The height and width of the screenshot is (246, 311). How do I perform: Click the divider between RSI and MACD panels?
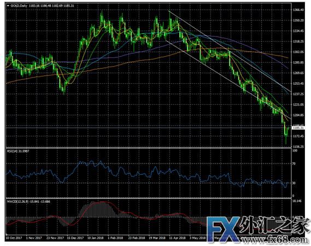tap(149, 198)
